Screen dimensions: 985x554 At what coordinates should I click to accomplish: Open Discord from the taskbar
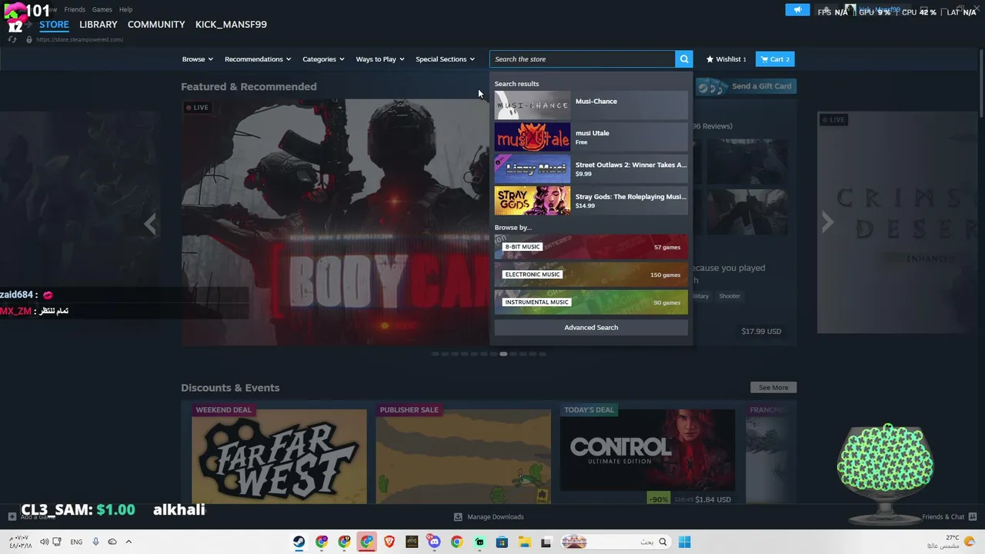click(x=434, y=542)
